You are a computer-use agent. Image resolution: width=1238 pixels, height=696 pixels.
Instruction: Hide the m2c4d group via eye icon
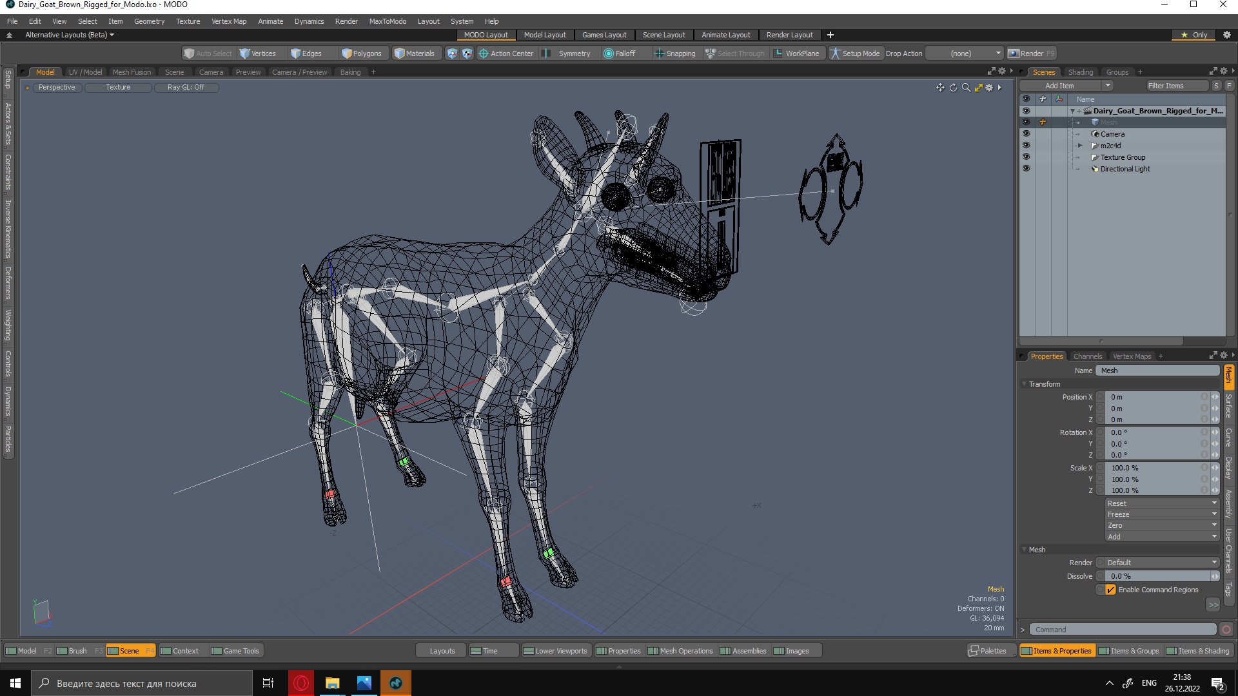1026,146
